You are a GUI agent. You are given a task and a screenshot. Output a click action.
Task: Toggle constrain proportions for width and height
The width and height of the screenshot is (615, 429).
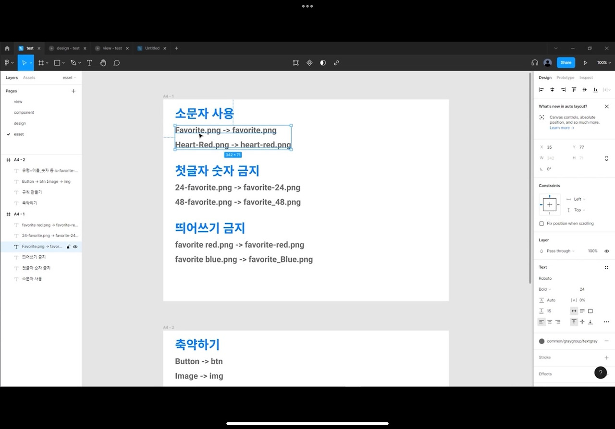(x=606, y=158)
